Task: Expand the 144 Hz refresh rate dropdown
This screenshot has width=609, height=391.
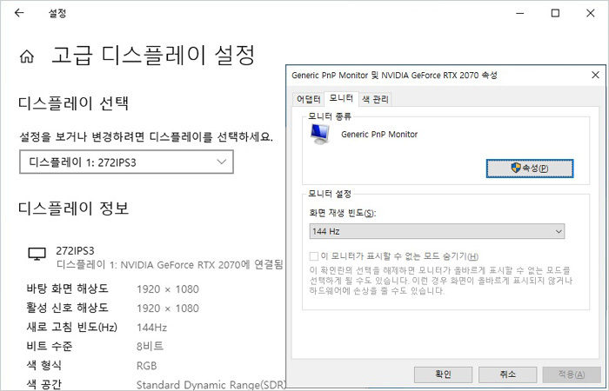Action: tap(437, 231)
